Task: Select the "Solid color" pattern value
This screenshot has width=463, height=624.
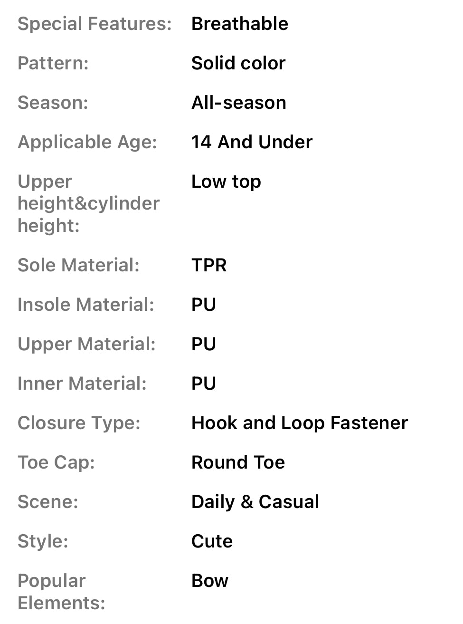Action: click(x=238, y=63)
